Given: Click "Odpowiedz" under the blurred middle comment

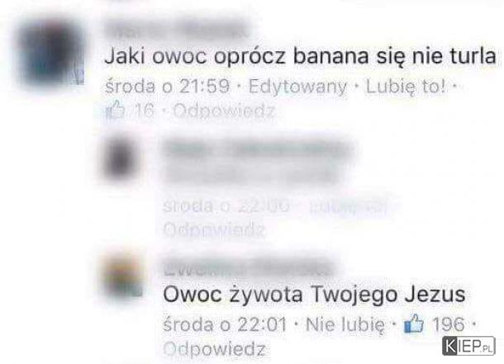Looking at the screenshot, I should pos(214,229).
